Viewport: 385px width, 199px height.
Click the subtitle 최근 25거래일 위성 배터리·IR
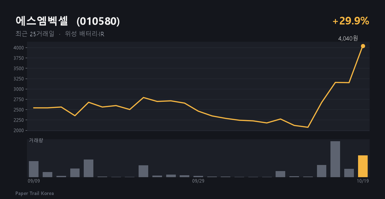pyautogui.click(x=60, y=34)
